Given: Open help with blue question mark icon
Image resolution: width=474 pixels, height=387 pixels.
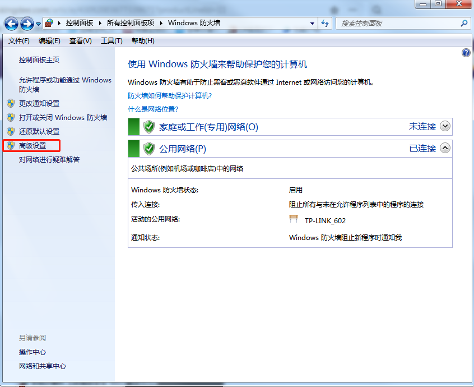Looking at the screenshot, I should (x=466, y=53).
